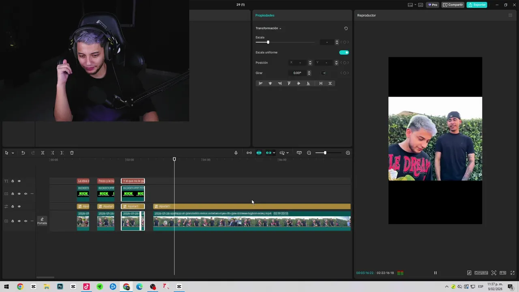Open more options for main track
This screenshot has height=292, width=519.
[x=32, y=221]
